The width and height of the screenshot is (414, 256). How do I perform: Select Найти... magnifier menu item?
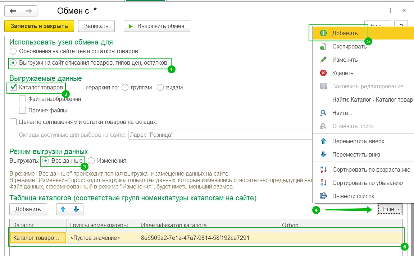coord(342,113)
